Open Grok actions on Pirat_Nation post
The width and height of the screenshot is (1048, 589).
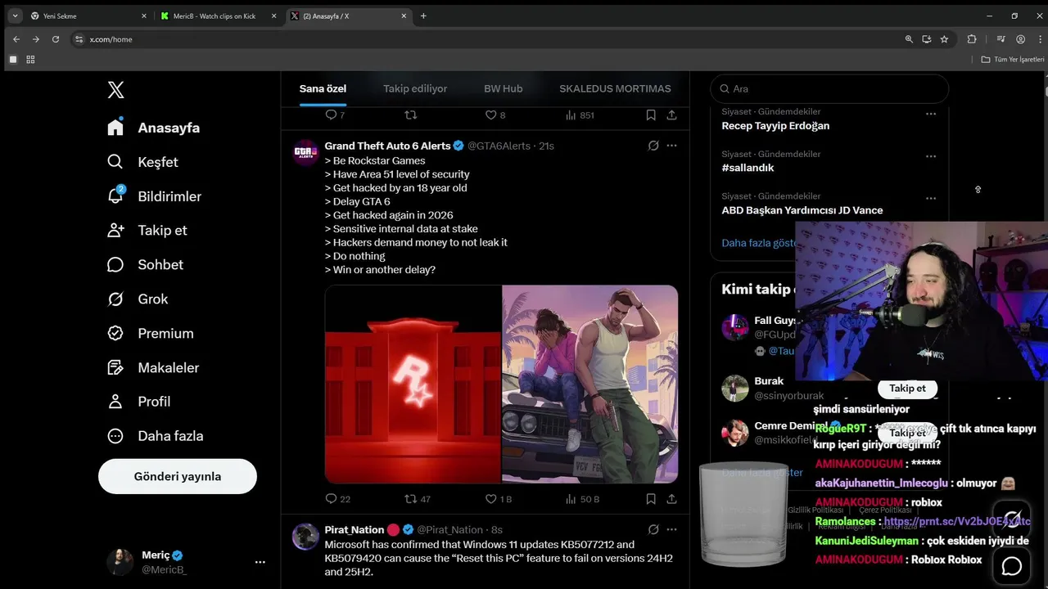(653, 529)
